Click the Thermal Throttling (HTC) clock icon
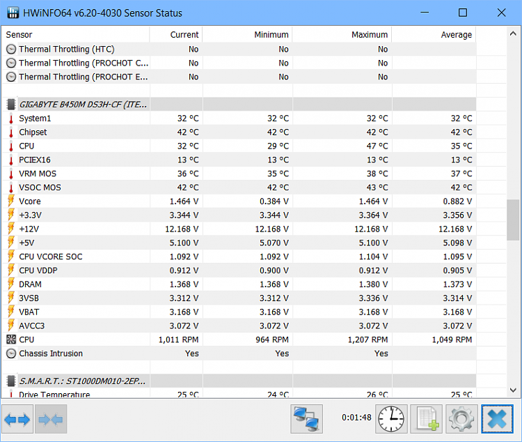Image resolution: width=522 pixels, height=442 pixels. pos(11,49)
